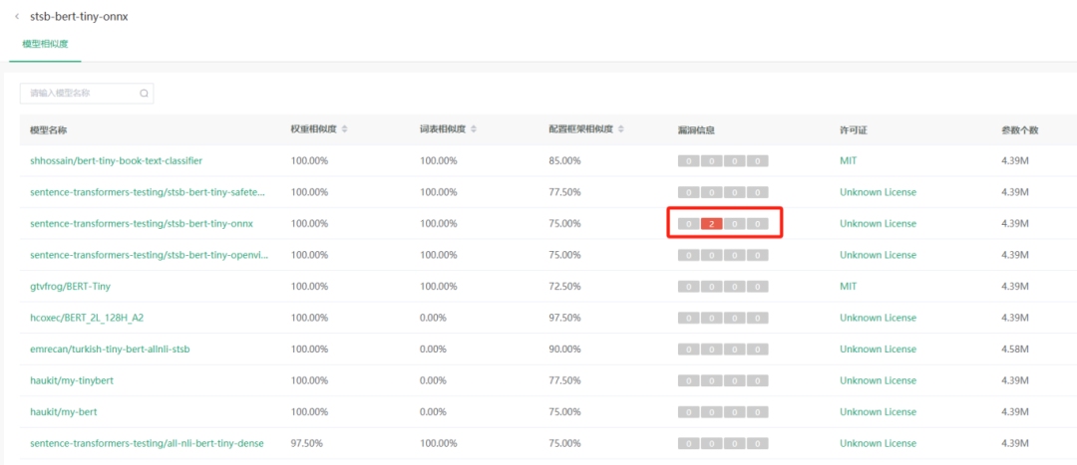Click Unknown License for hcoxec/BERT_2L_128H_A2
The image size is (1077, 465).
point(878,318)
